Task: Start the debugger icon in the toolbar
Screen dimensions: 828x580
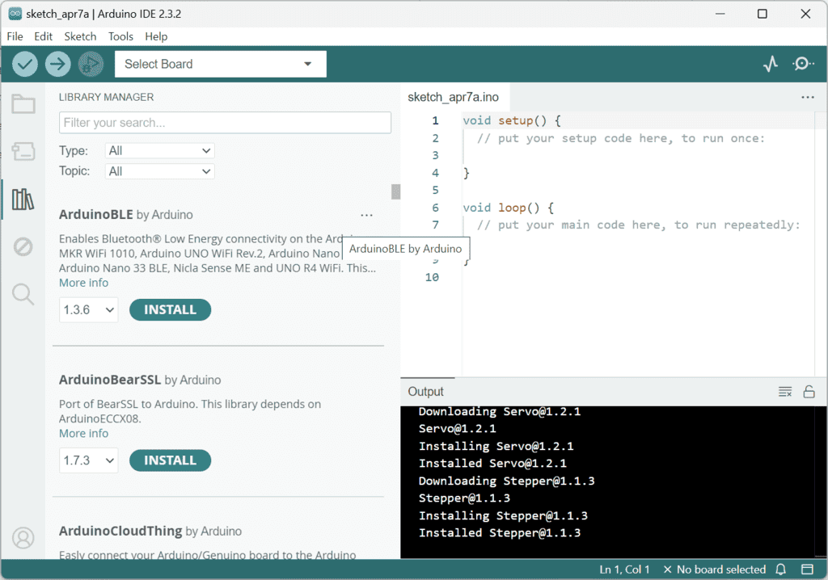Action: pos(91,64)
